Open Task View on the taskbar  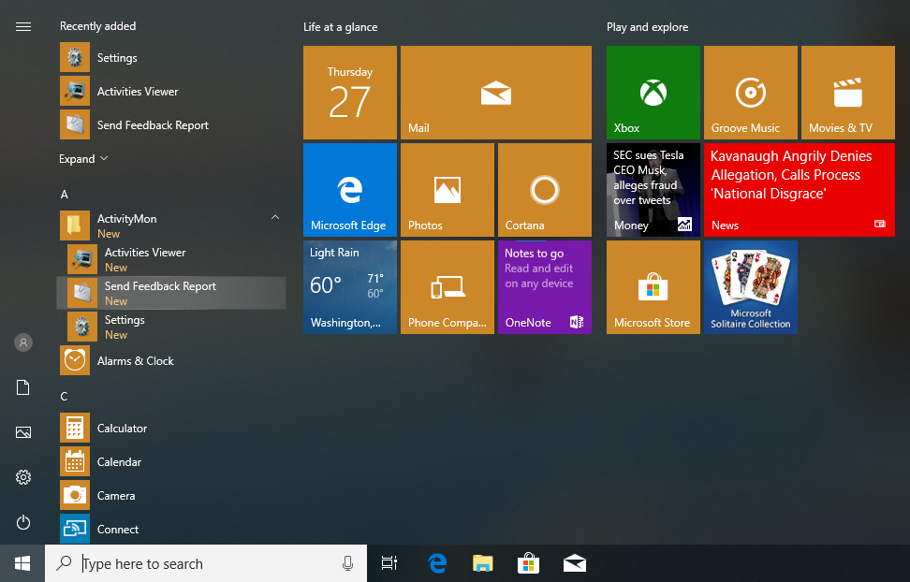pyautogui.click(x=389, y=563)
